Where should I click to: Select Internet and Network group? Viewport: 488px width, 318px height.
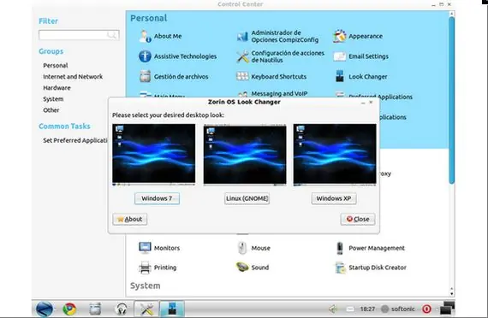pos(73,76)
